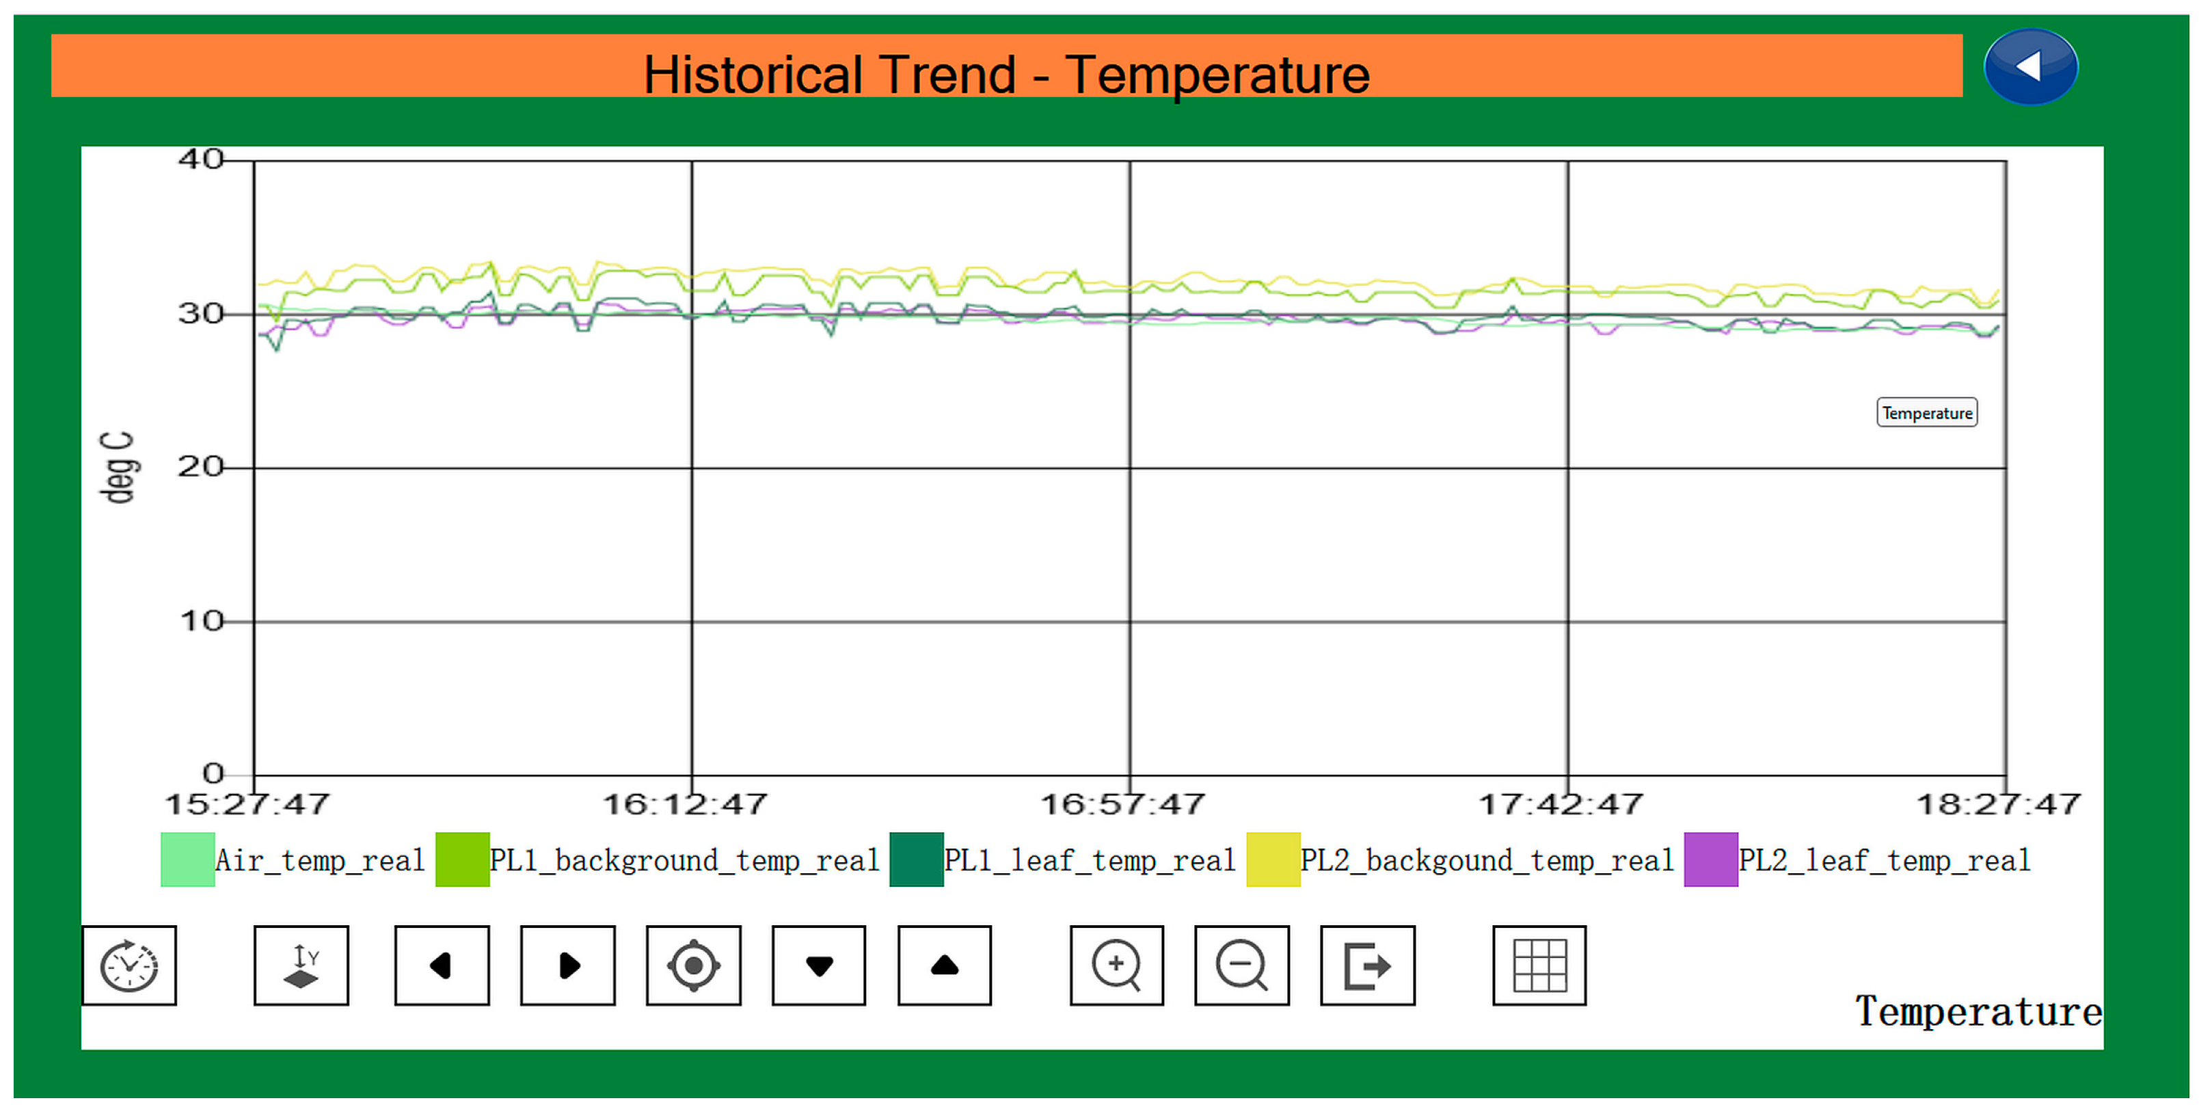Select the PL2_leaf_temp_real legend label
This screenshot has width=2199, height=1105.
[x=1883, y=860]
